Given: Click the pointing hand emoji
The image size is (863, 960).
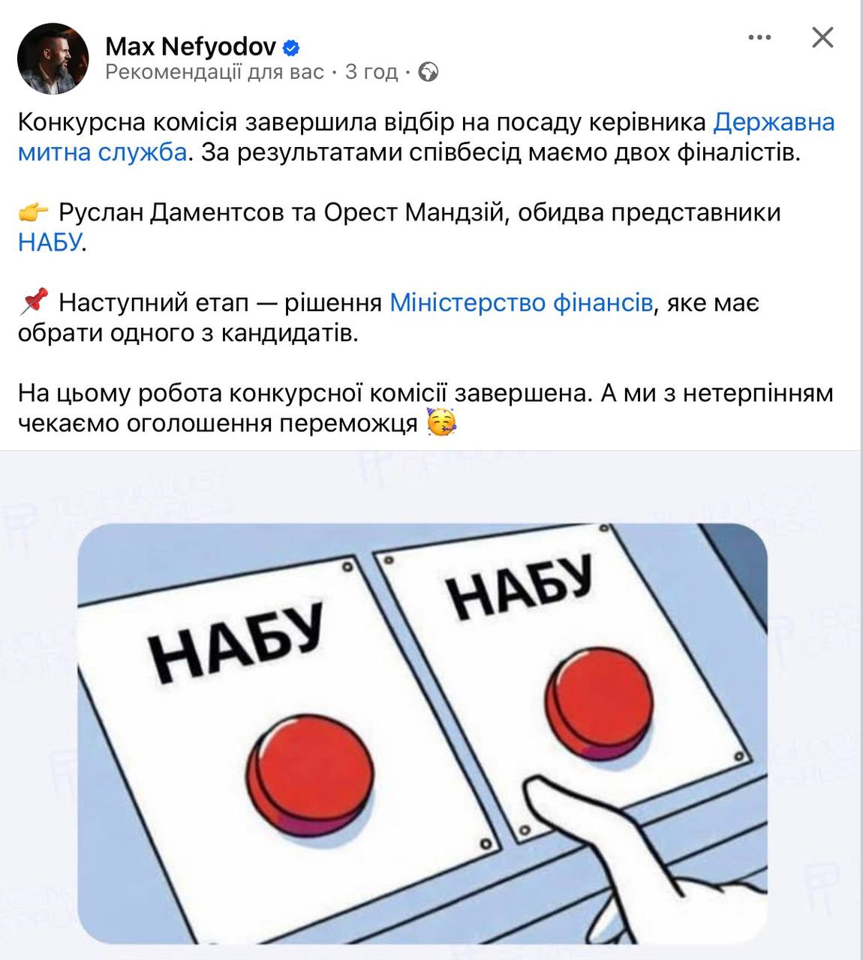Looking at the screenshot, I should pos(34,212).
